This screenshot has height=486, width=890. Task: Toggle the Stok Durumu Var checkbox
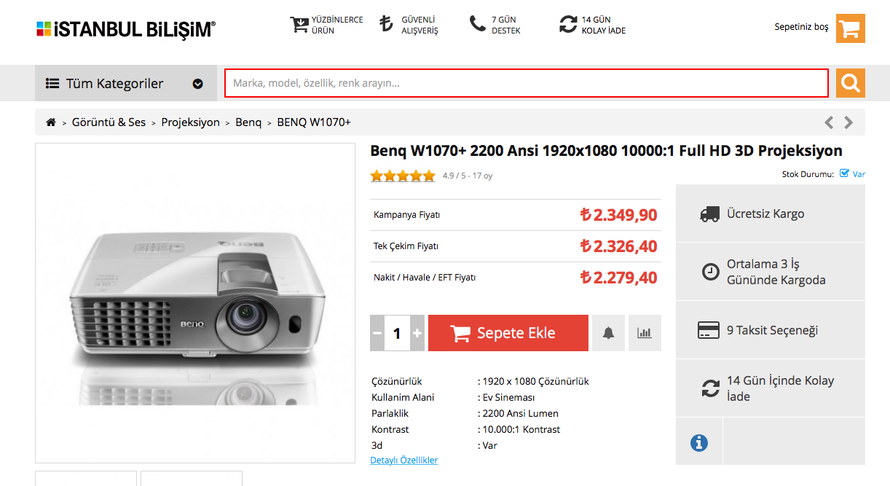coord(844,173)
